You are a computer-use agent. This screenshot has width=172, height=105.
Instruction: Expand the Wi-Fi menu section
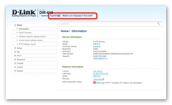pos(35,56)
